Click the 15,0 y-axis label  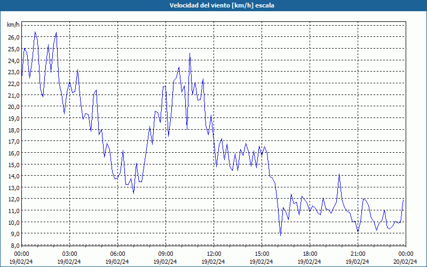(14, 165)
